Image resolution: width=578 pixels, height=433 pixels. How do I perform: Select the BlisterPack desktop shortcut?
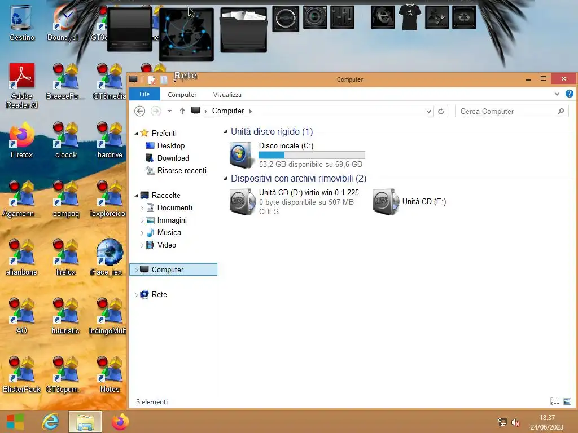tap(21, 375)
